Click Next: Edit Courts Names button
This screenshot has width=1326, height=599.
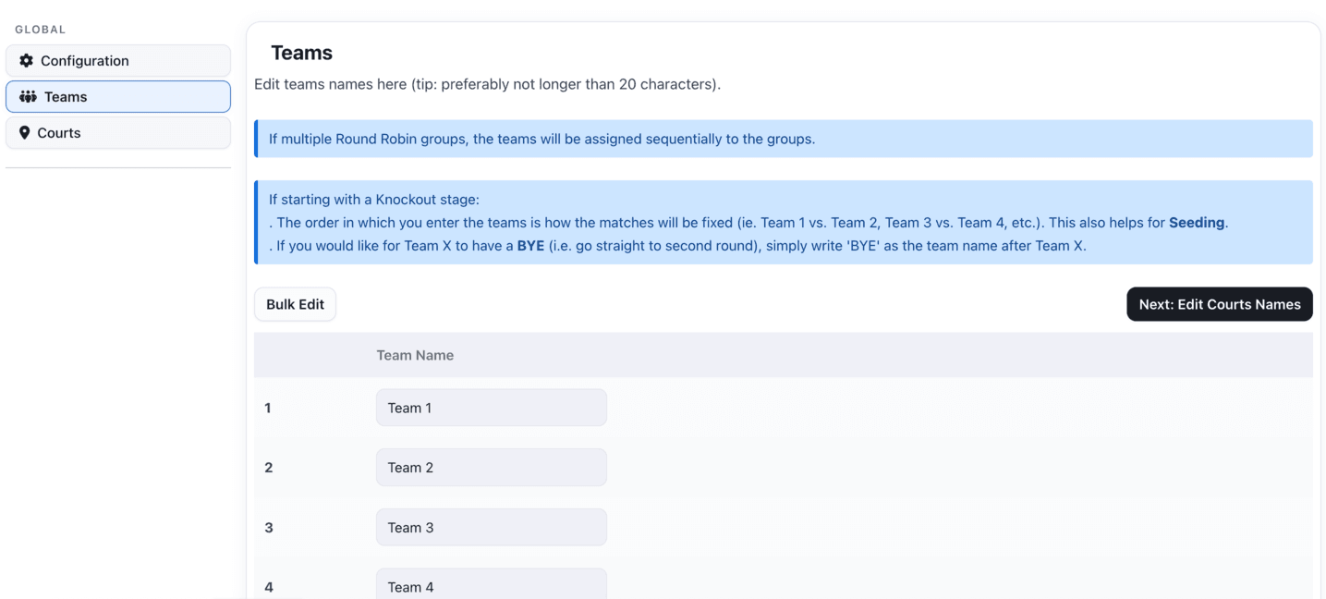coord(1219,304)
